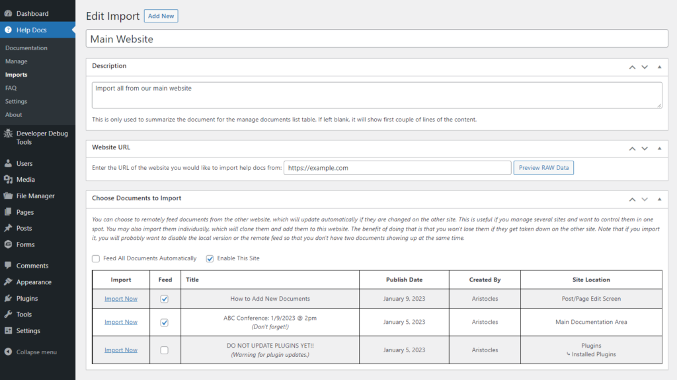
Task: Click the Tools wrench icon
Action: (8, 315)
